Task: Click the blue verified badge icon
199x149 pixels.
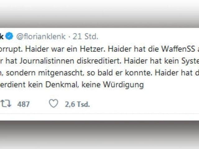Action: (x=9, y=36)
